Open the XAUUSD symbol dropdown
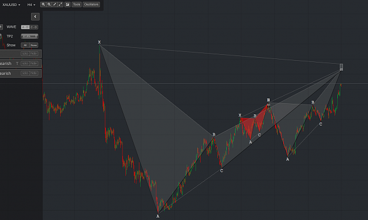The width and height of the screenshot is (368, 220). (x=11, y=5)
